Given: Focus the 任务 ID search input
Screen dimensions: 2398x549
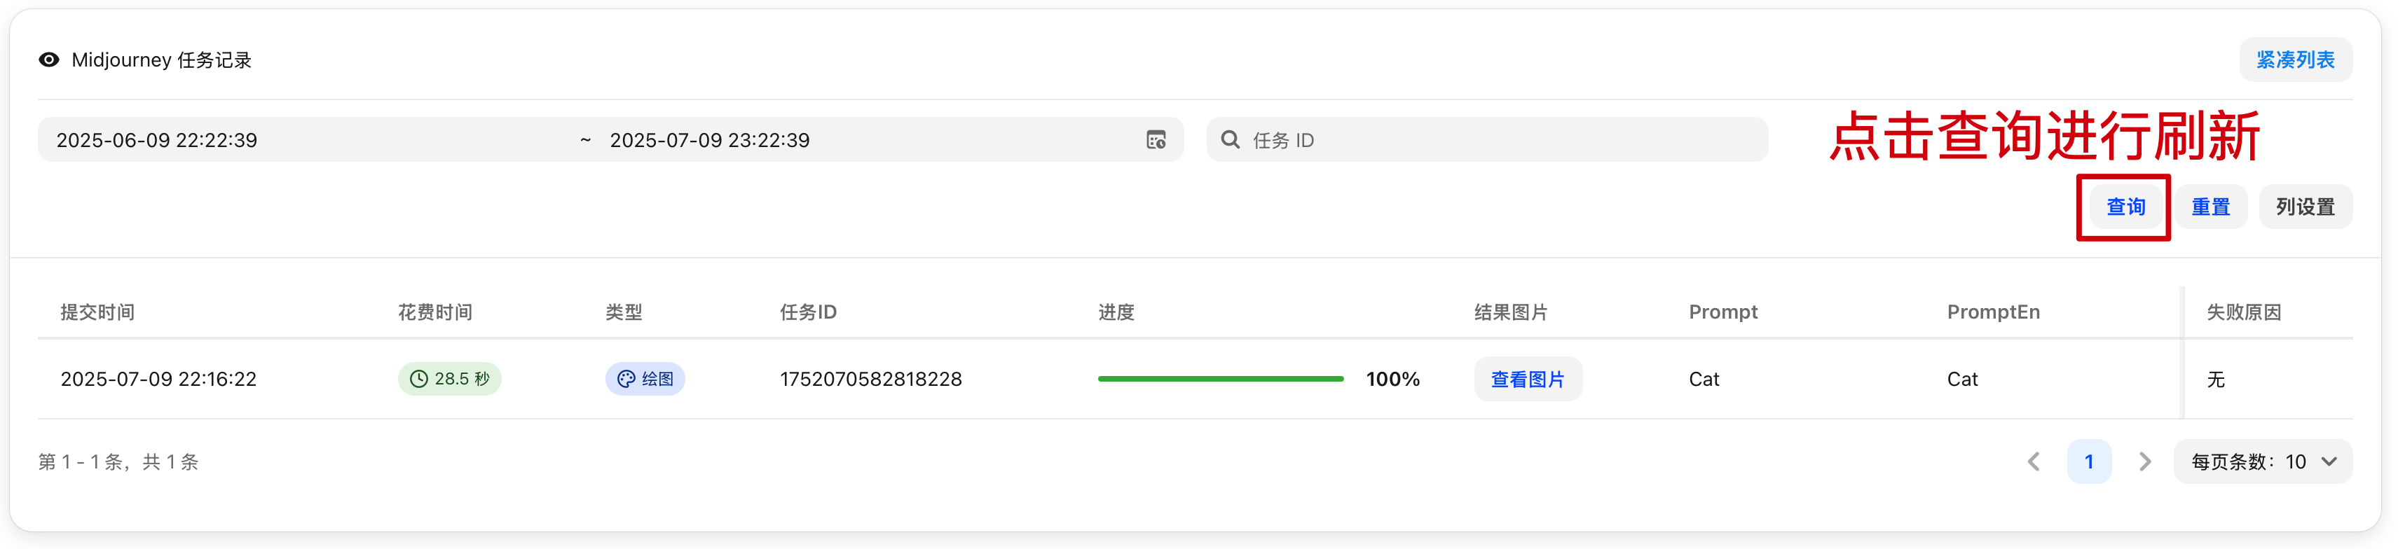Looking at the screenshot, I should tap(1499, 139).
